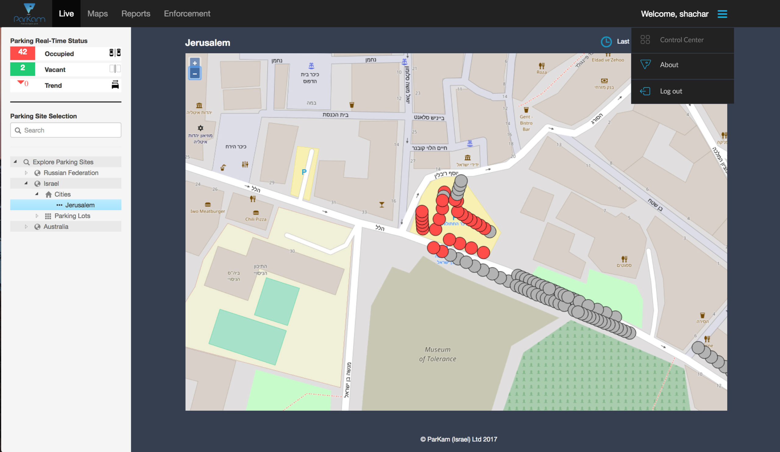The height and width of the screenshot is (452, 780).
Task: Click the Last update clock icon
Action: (x=606, y=41)
